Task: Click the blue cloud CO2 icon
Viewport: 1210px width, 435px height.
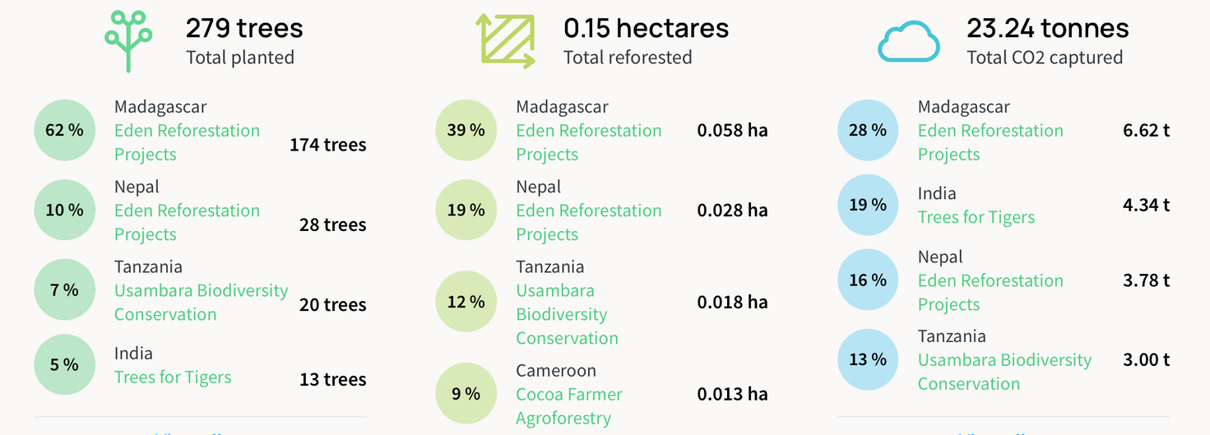Action: 908,43
